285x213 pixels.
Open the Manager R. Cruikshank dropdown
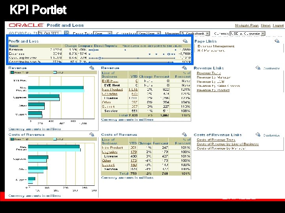point(195,33)
